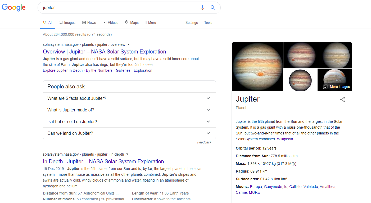Image resolution: width=371 pixels, height=203 pixels.
Task: Open the More search categories menu
Action: pos(151,23)
